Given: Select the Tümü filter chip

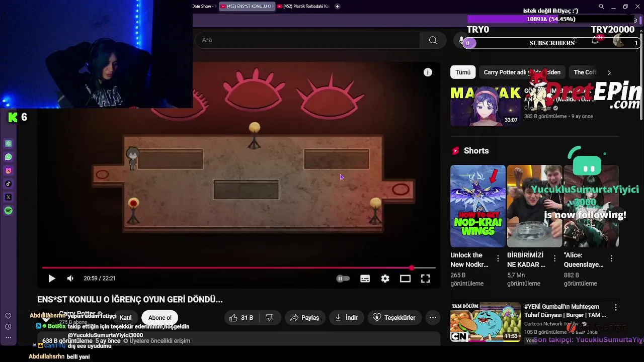Looking at the screenshot, I should click(x=463, y=72).
